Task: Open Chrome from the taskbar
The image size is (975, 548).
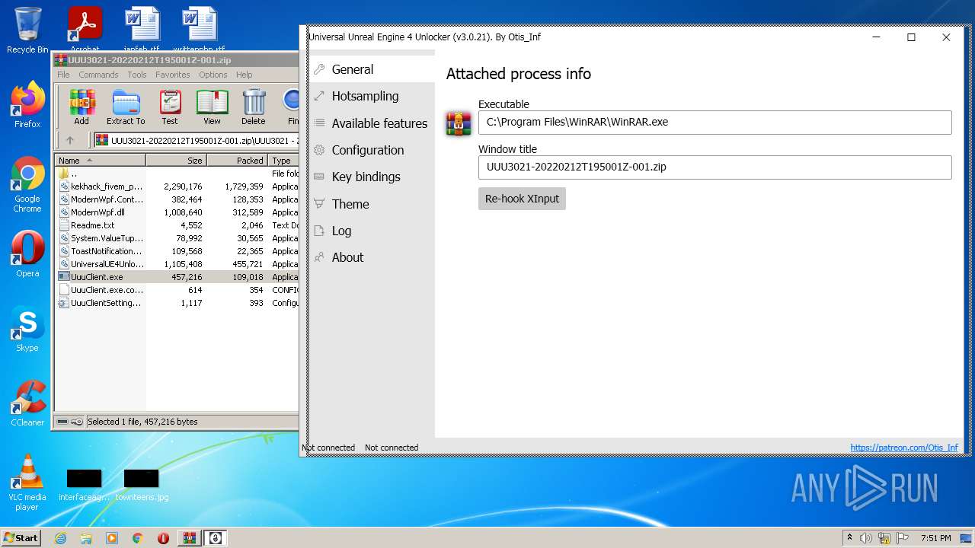Action: 138,538
